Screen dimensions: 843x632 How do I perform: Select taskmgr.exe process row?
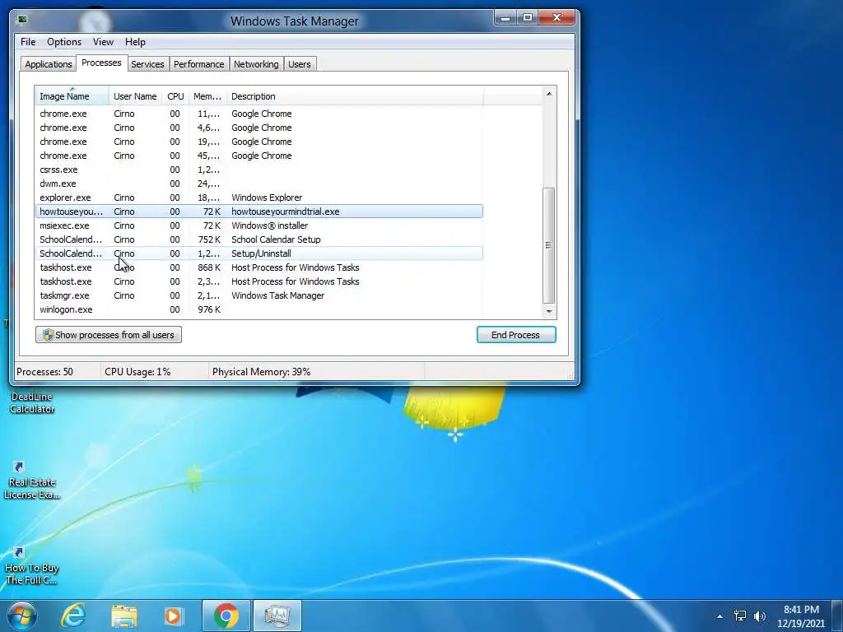click(259, 295)
